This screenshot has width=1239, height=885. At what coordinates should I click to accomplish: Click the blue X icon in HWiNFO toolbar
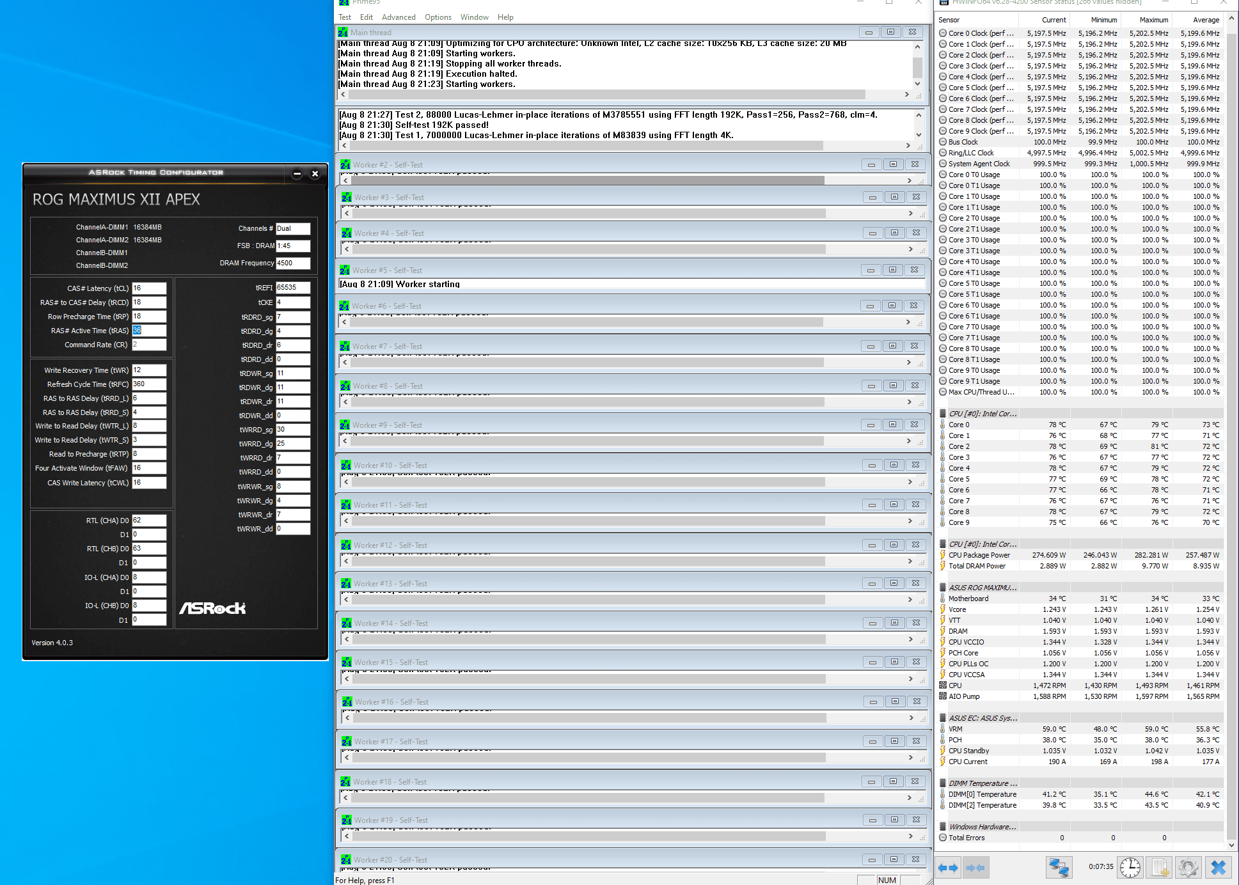(x=1218, y=868)
